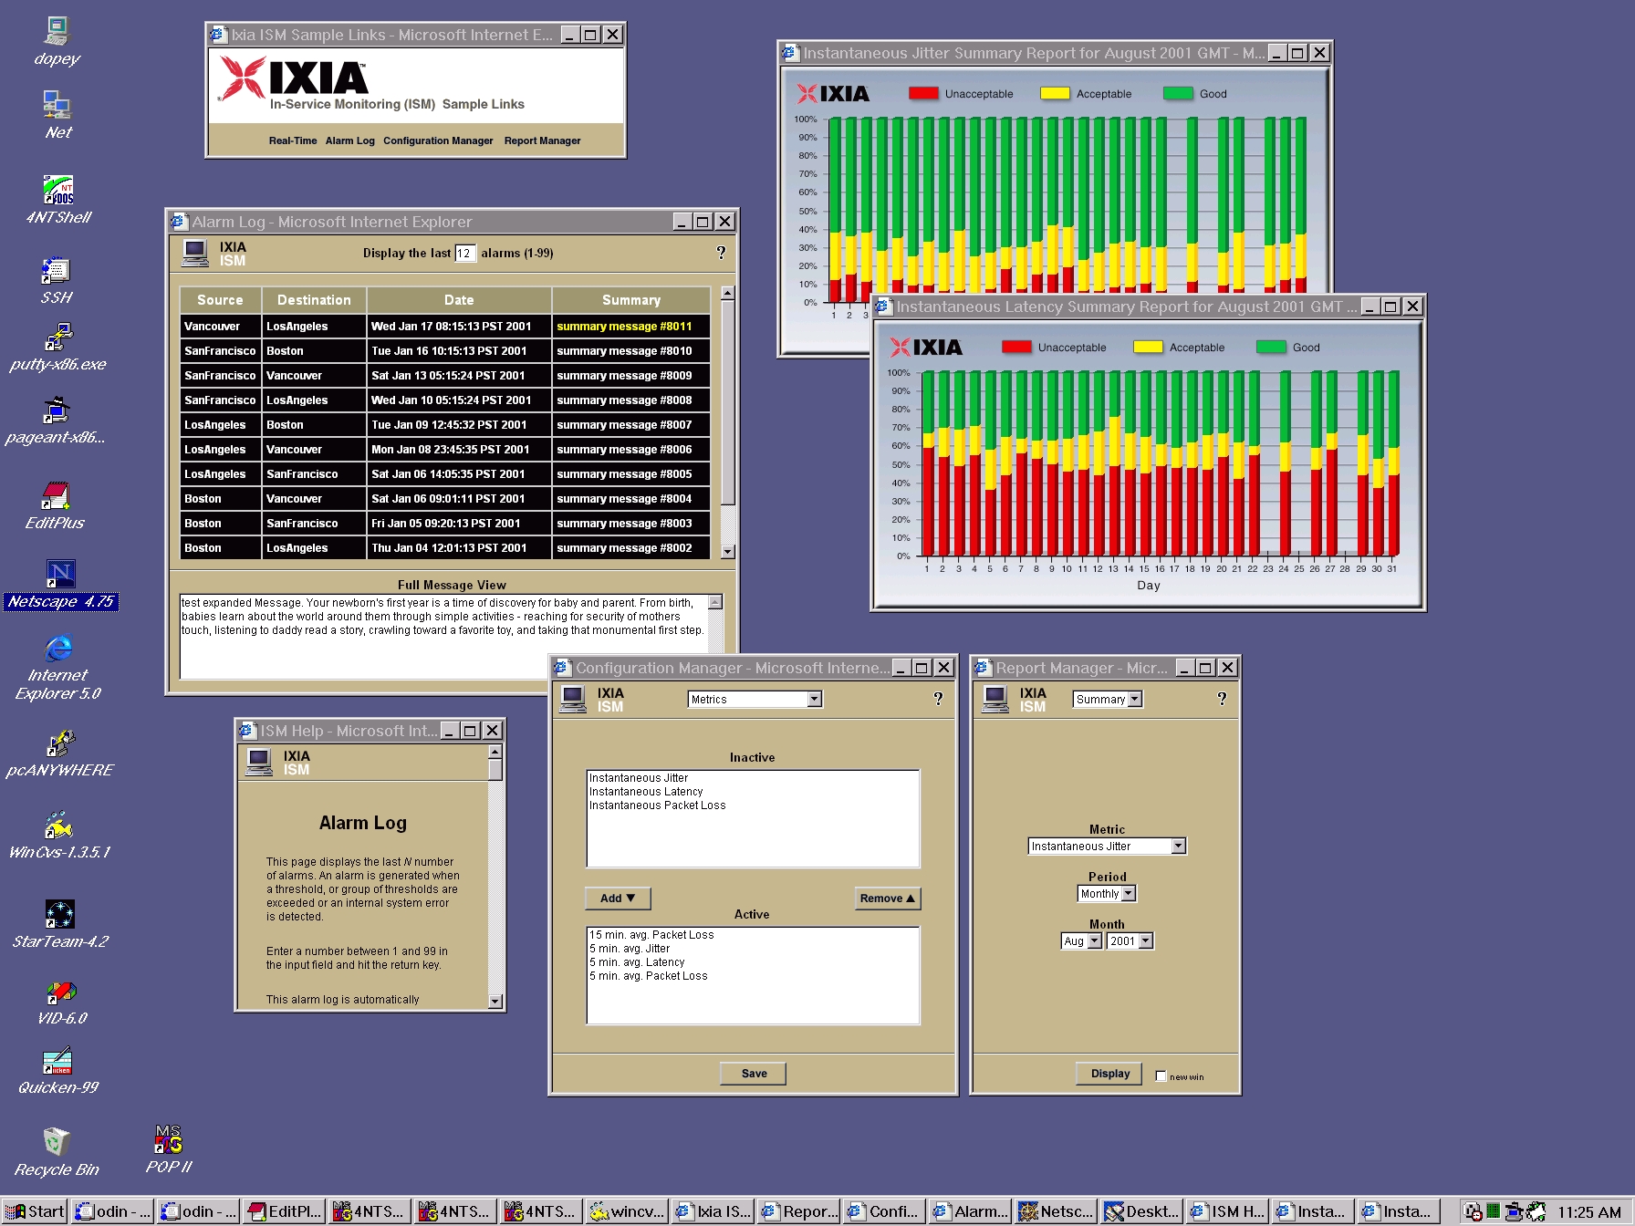
Task: Click the Date column header in Alarm Log
Action: [459, 300]
